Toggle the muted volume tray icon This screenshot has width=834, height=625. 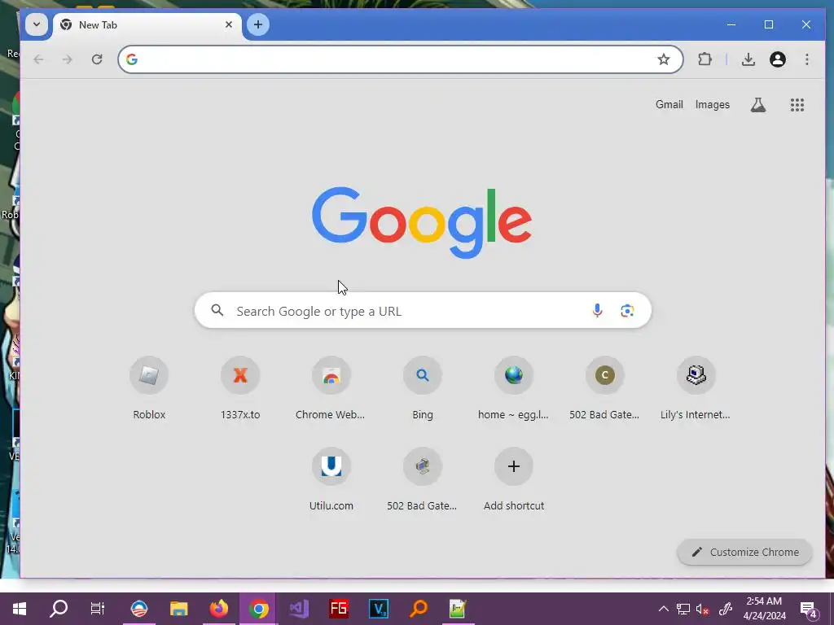point(703,609)
